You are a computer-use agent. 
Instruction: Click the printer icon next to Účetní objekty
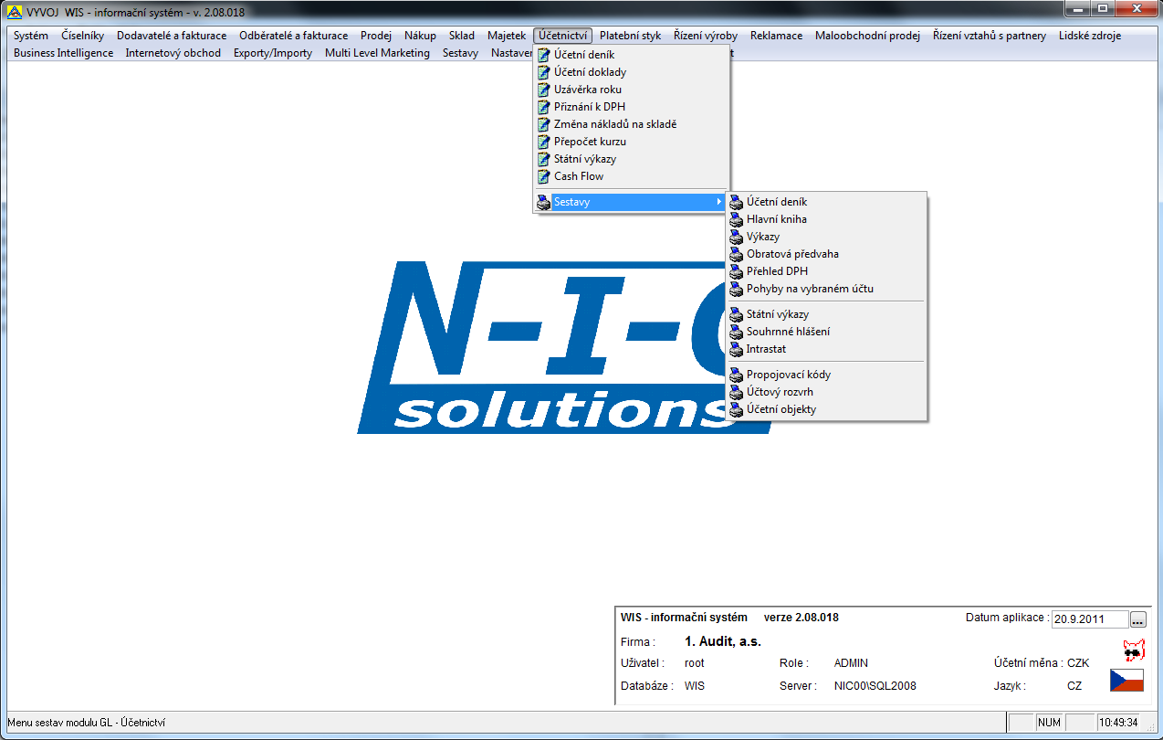coord(737,409)
